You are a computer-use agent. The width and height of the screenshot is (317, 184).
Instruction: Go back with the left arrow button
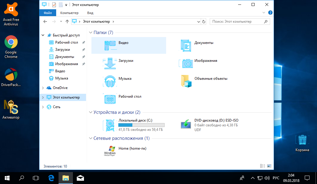point(45,22)
